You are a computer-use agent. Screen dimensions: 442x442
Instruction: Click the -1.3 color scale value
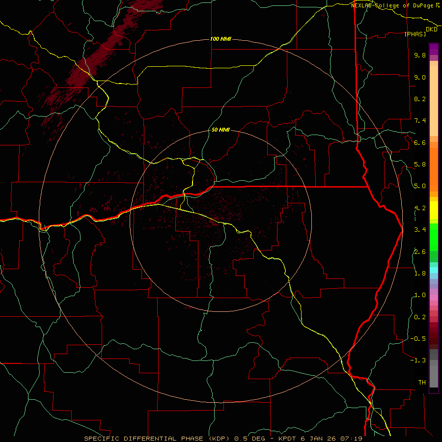[418, 360]
